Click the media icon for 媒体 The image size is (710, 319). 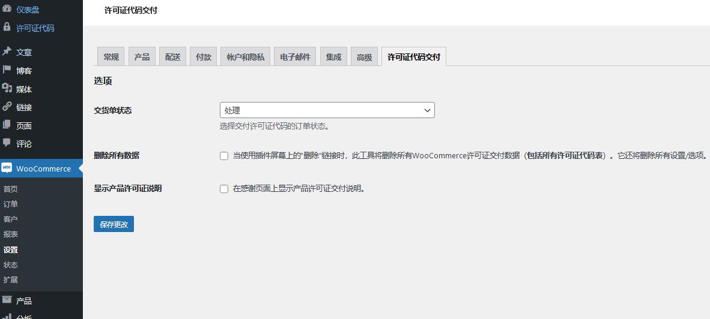7,89
